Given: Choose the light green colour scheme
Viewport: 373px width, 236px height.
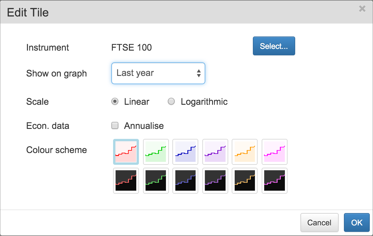Looking at the screenshot, I should (156, 152).
